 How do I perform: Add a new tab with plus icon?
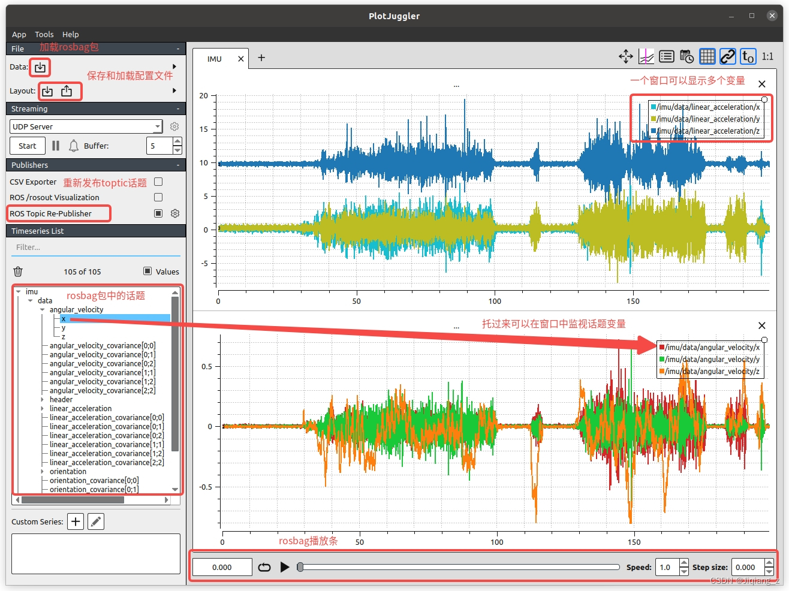[261, 58]
